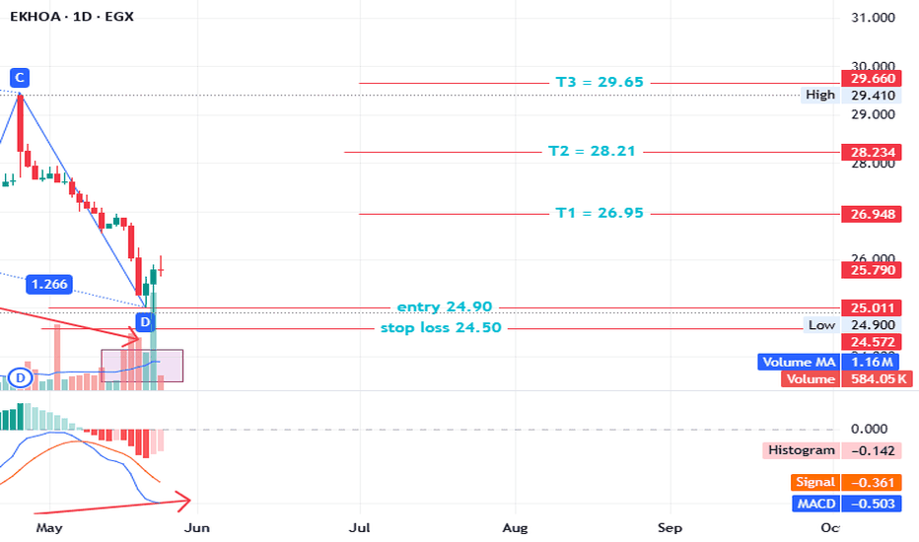This screenshot has width=919, height=542.
Task: Select the T2 = 28.21 target text
Action: coord(592,151)
